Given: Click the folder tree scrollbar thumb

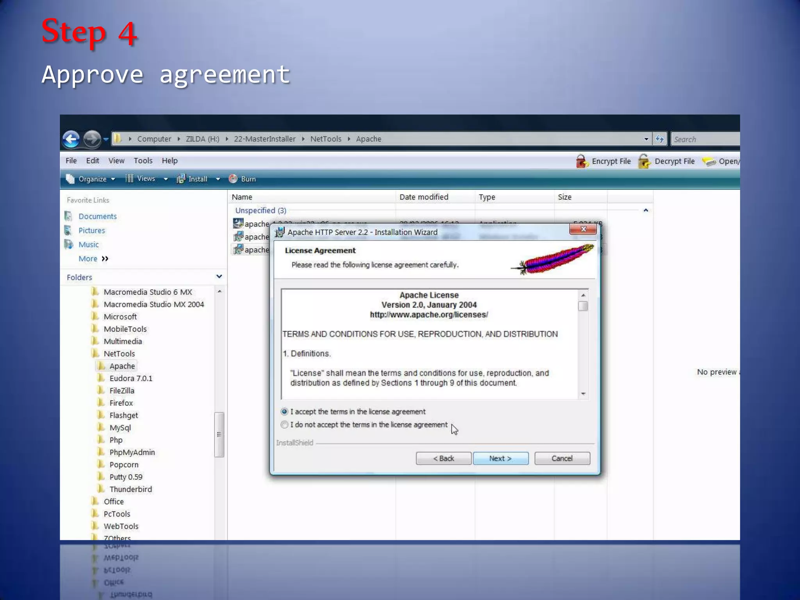Looking at the screenshot, I should pos(219,434).
